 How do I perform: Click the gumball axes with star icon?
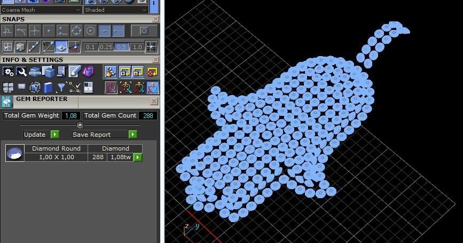point(139,88)
